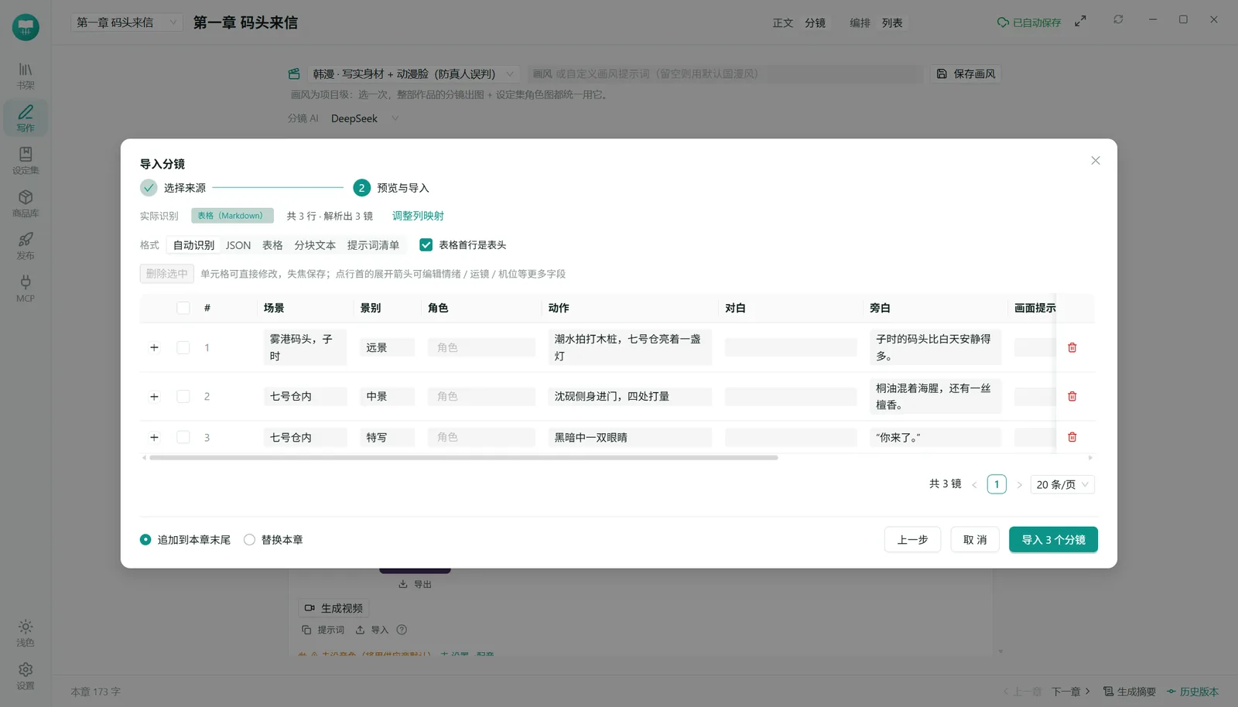
Task: Click the expand fullscreen arrows icon
Action: pos(1080,22)
